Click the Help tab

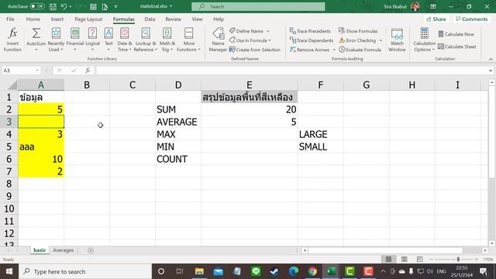[219, 19]
